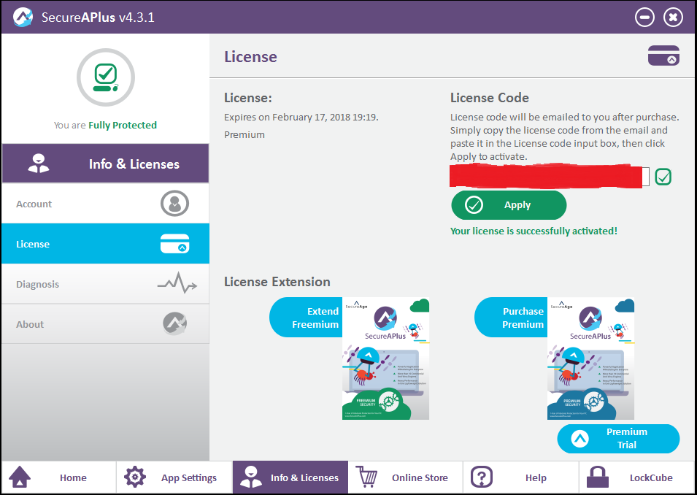Viewport: 697px width, 495px height.
Task: Click the green checkmark next to license code field
Action: coord(663,177)
